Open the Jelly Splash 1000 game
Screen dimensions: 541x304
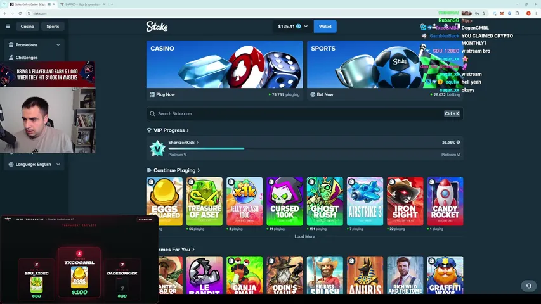tap(245, 201)
